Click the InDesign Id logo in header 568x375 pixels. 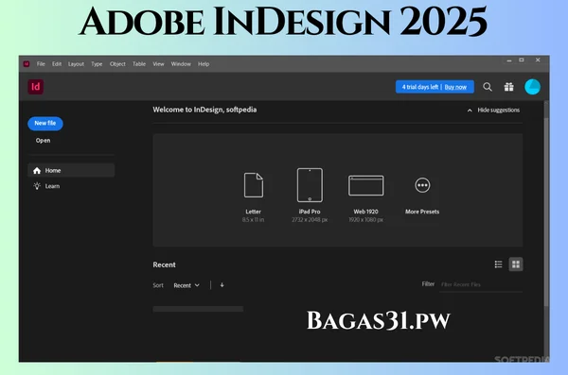tap(36, 87)
